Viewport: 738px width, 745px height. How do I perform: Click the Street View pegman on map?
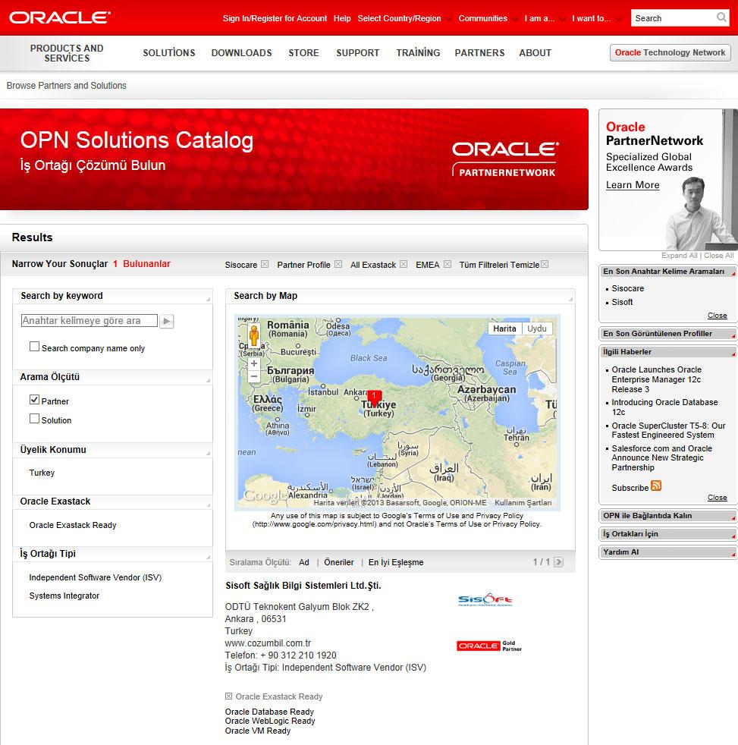(254, 335)
